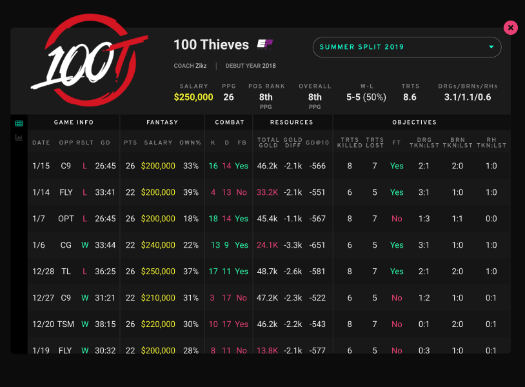
Task: Select the 1/15 date cell
Action: (41, 166)
